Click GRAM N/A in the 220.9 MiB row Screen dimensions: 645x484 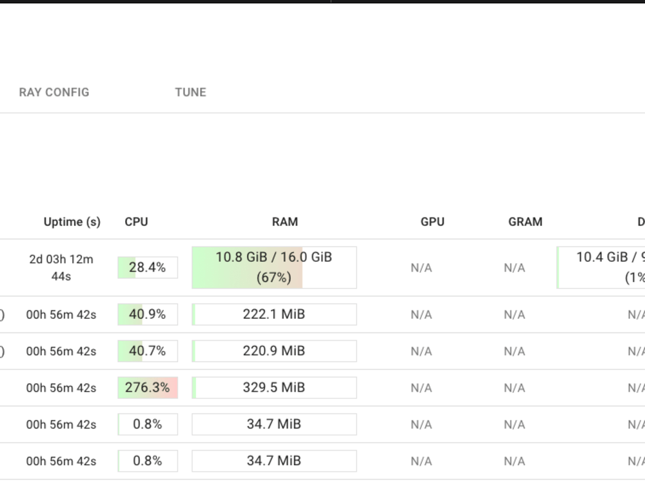click(x=514, y=352)
